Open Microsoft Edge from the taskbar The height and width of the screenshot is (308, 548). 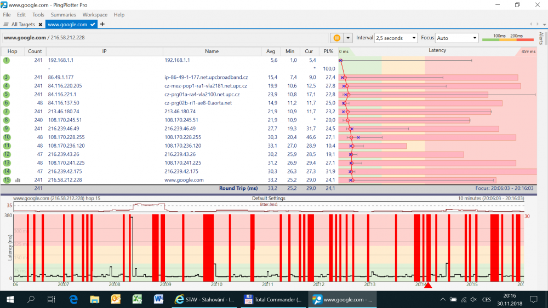pyautogui.click(x=73, y=299)
